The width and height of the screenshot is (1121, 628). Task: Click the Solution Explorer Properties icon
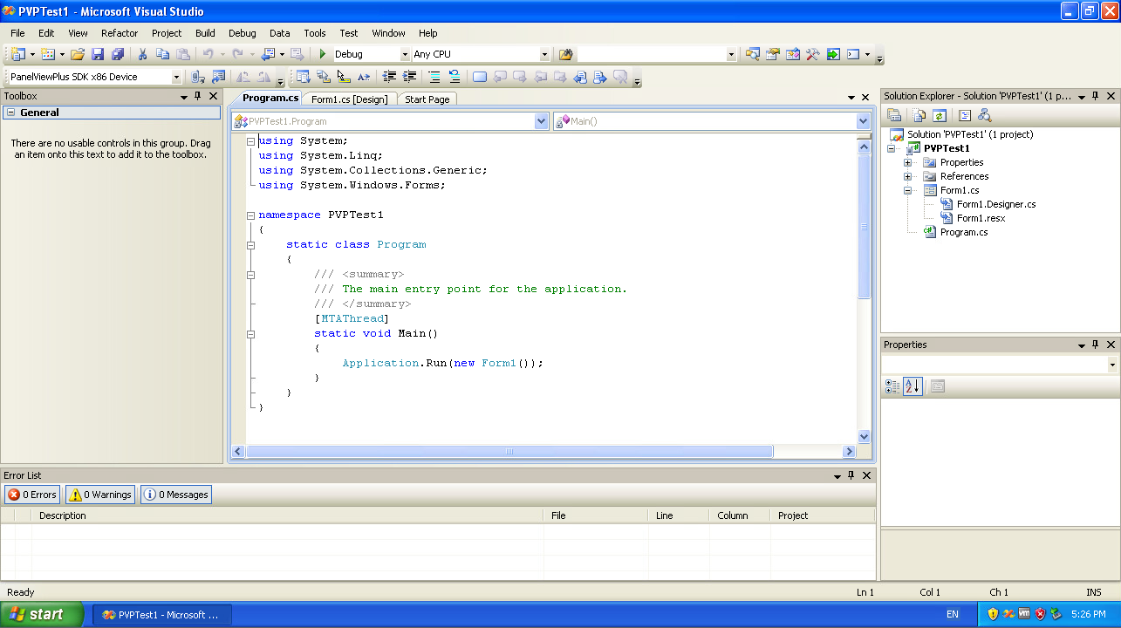click(x=894, y=115)
